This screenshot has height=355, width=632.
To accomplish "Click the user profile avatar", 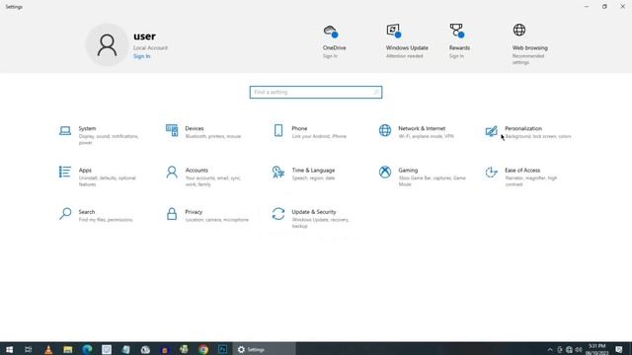I will point(107,44).
